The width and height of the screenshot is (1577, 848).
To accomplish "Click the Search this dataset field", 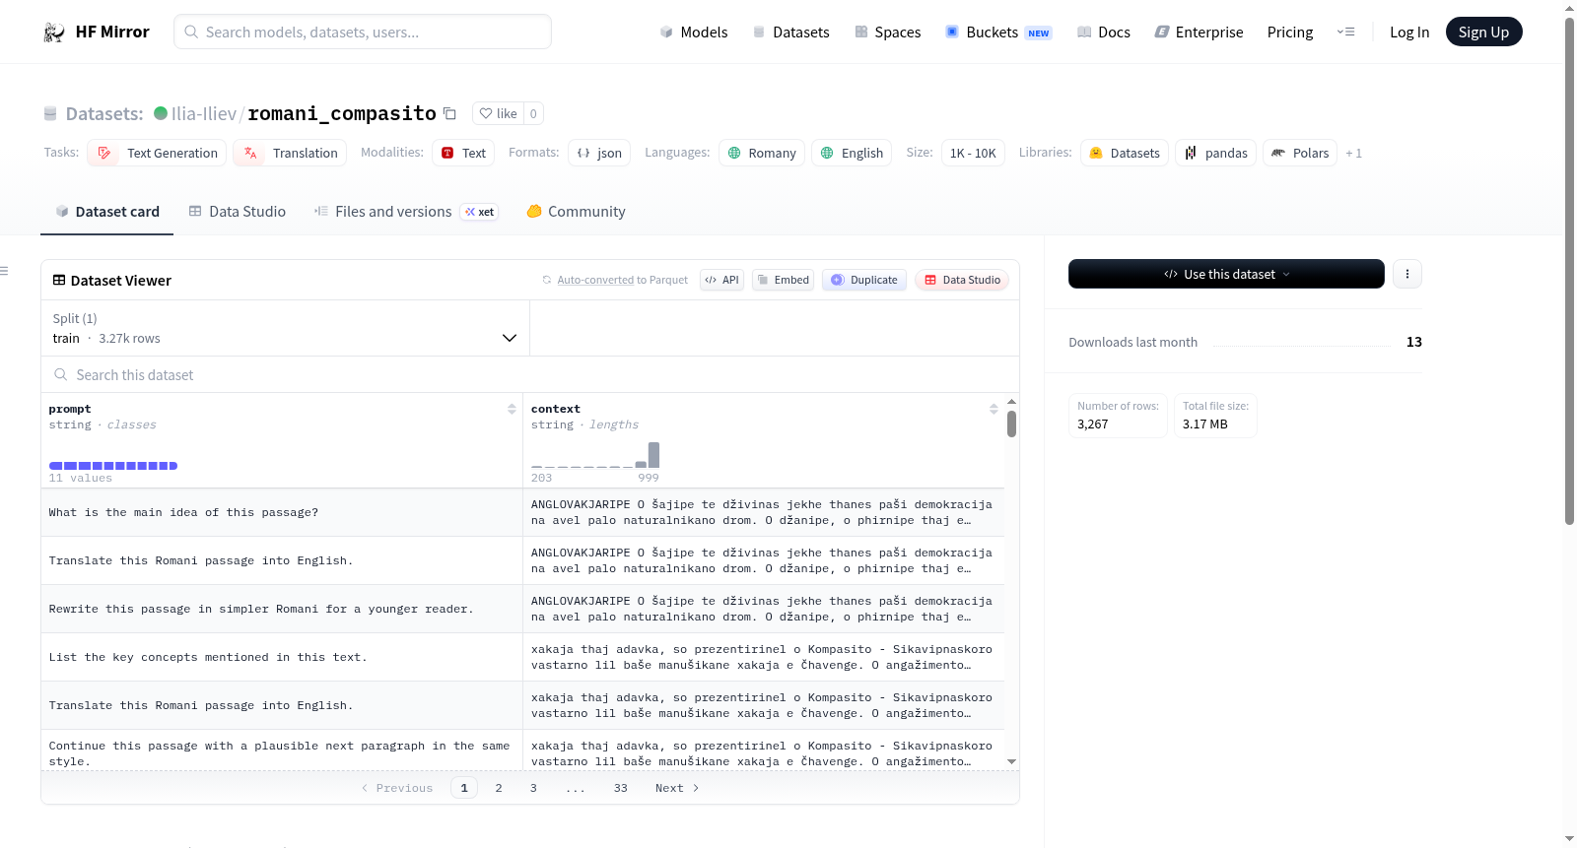I will (x=530, y=375).
